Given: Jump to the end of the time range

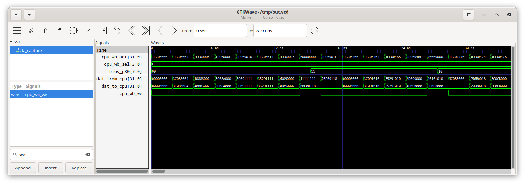Looking at the screenshot, I should (145, 30).
